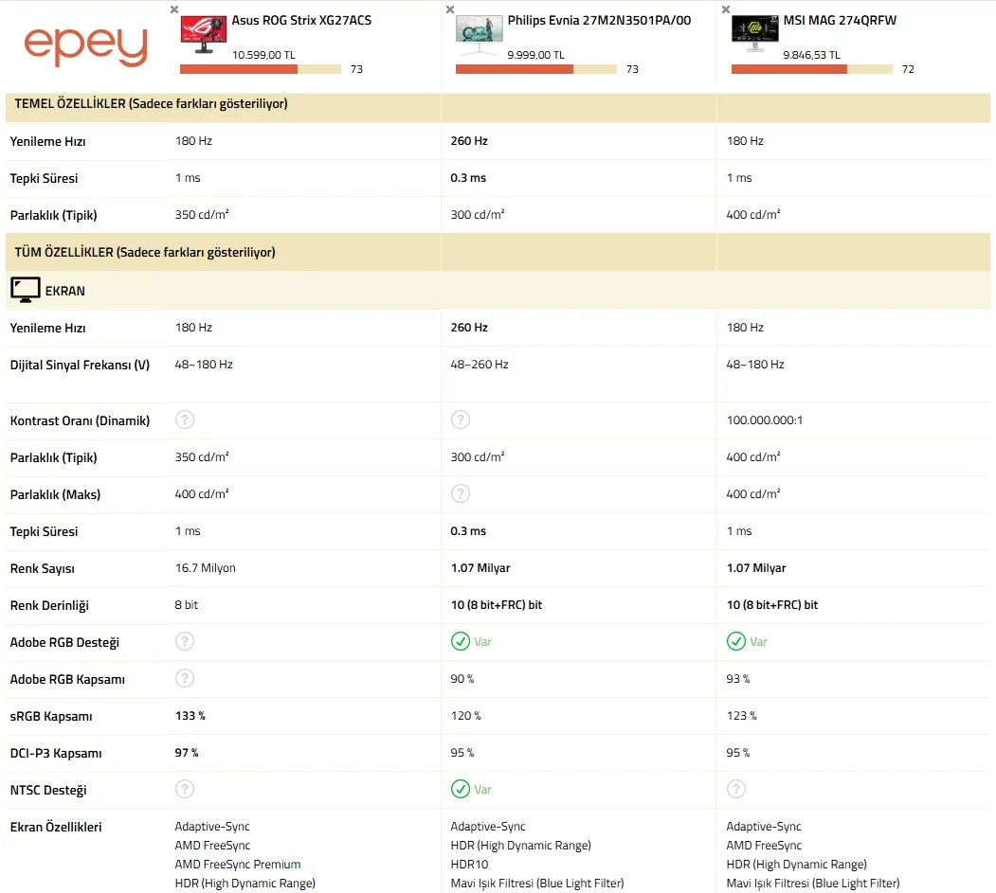Click AMD FreeSync Premium feature text
Image resolution: width=996 pixels, height=893 pixels.
click(238, 865)
